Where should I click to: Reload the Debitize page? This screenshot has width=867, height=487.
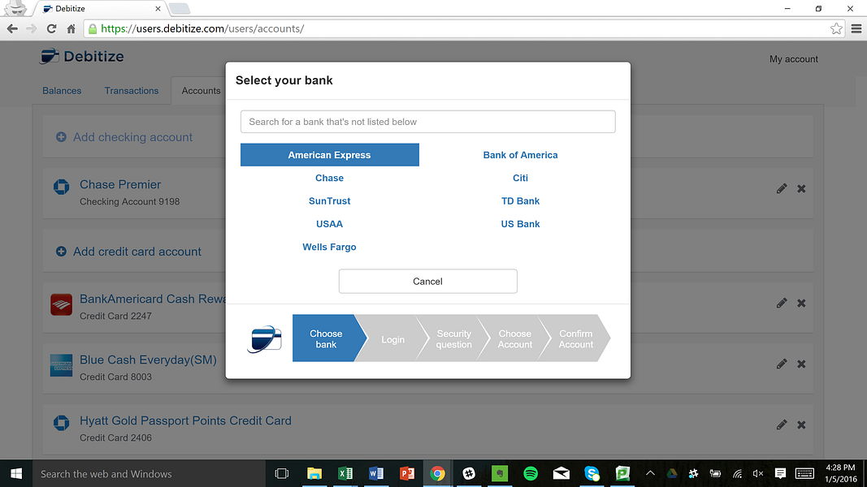tap(51, 28)
